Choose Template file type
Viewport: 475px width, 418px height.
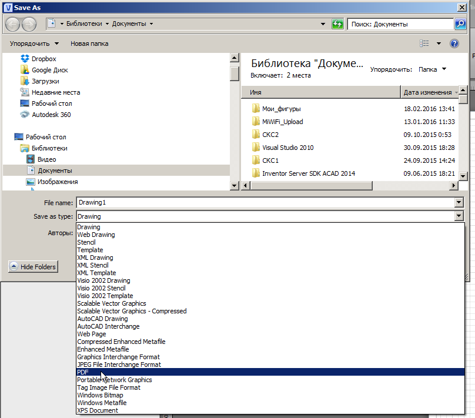(x=270, y=250)
